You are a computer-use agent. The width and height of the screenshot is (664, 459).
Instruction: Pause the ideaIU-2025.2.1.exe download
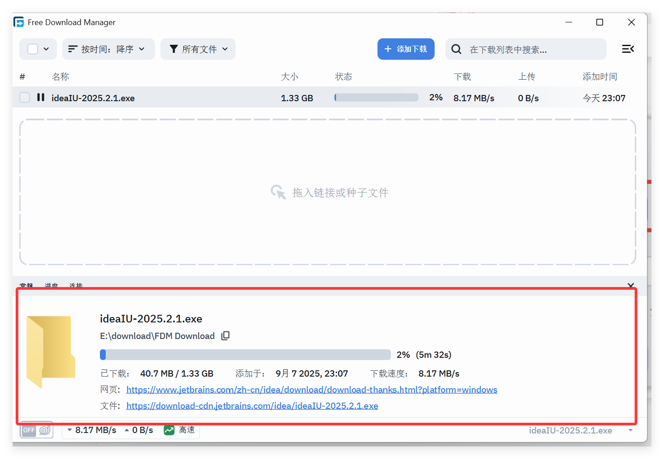41,97
